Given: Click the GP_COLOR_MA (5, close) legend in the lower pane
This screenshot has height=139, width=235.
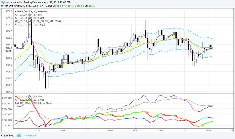Looking at the screenshot, I should [x=29, y=96].
